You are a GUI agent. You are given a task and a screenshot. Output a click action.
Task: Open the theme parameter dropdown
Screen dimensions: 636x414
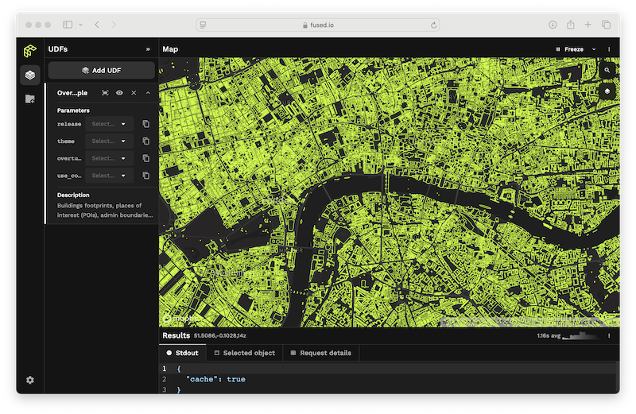click(109, 141)
